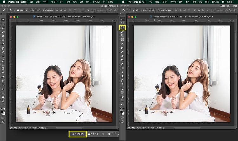The height and width of the screenshot is (141, 238).
Task: Select the Lasso tool in left window toolbar
Action: tap(3, 28)
